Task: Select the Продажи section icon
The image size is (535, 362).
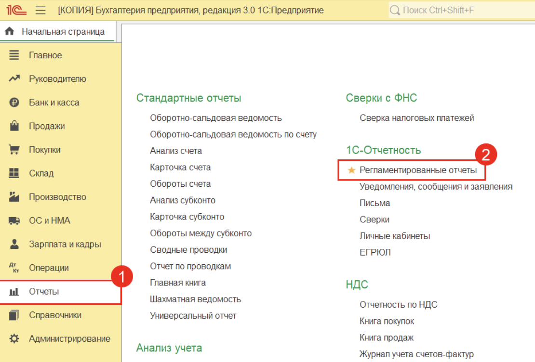Action: [x=13, y=126]
